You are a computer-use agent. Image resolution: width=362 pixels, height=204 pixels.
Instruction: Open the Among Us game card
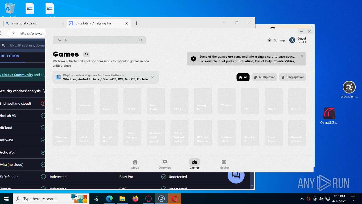point(203,101)
